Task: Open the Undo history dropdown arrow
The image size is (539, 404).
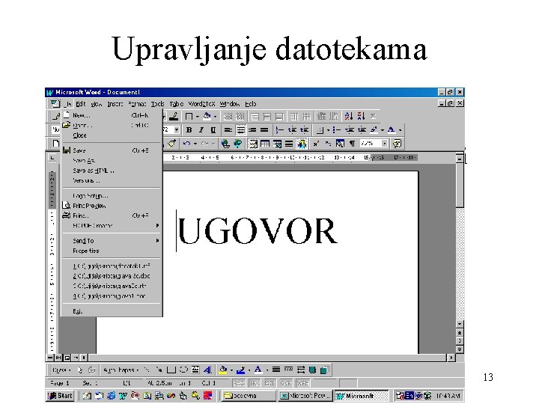Action: (195, 144)
